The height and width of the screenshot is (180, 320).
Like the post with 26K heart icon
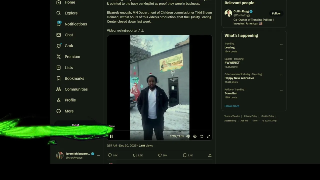160,155
